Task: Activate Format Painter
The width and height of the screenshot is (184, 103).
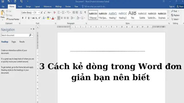Action: pos(13,19)
